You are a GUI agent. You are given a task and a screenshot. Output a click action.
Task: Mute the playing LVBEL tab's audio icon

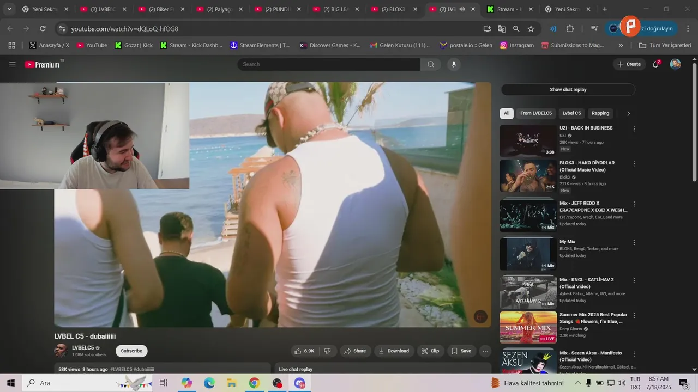tap(462, 9)
